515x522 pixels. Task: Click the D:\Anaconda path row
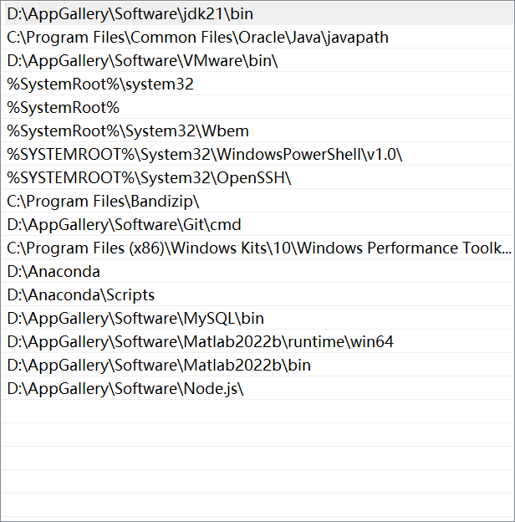(257, 271)
